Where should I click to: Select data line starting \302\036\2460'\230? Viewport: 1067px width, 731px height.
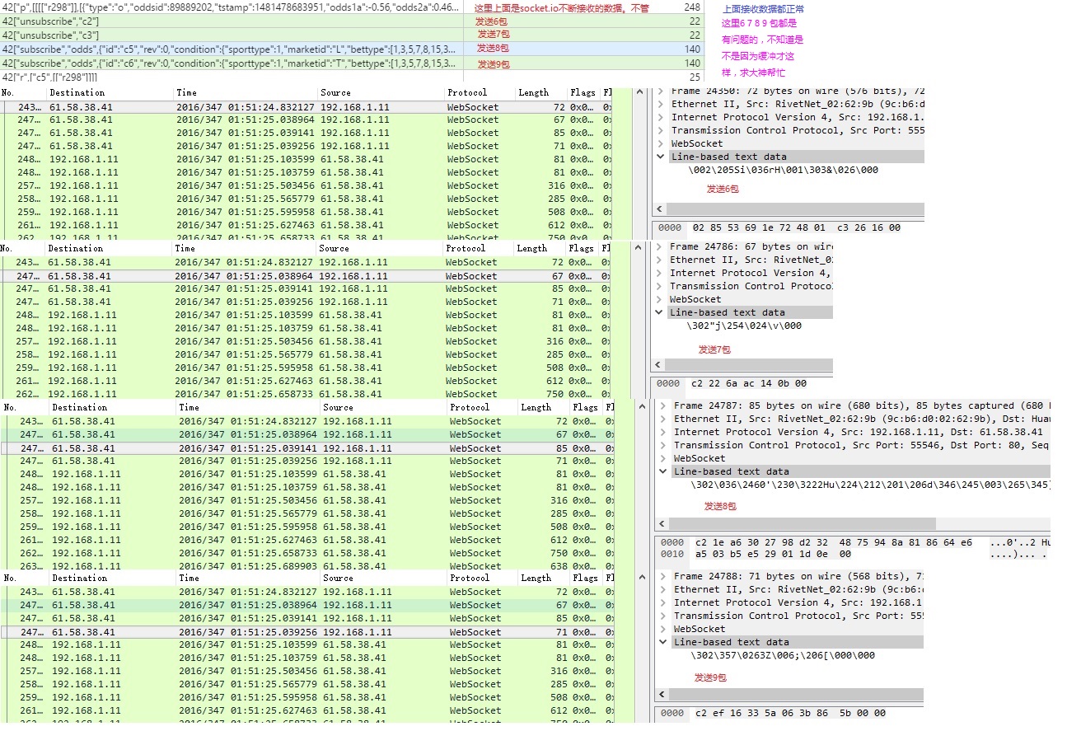[870, 485]
